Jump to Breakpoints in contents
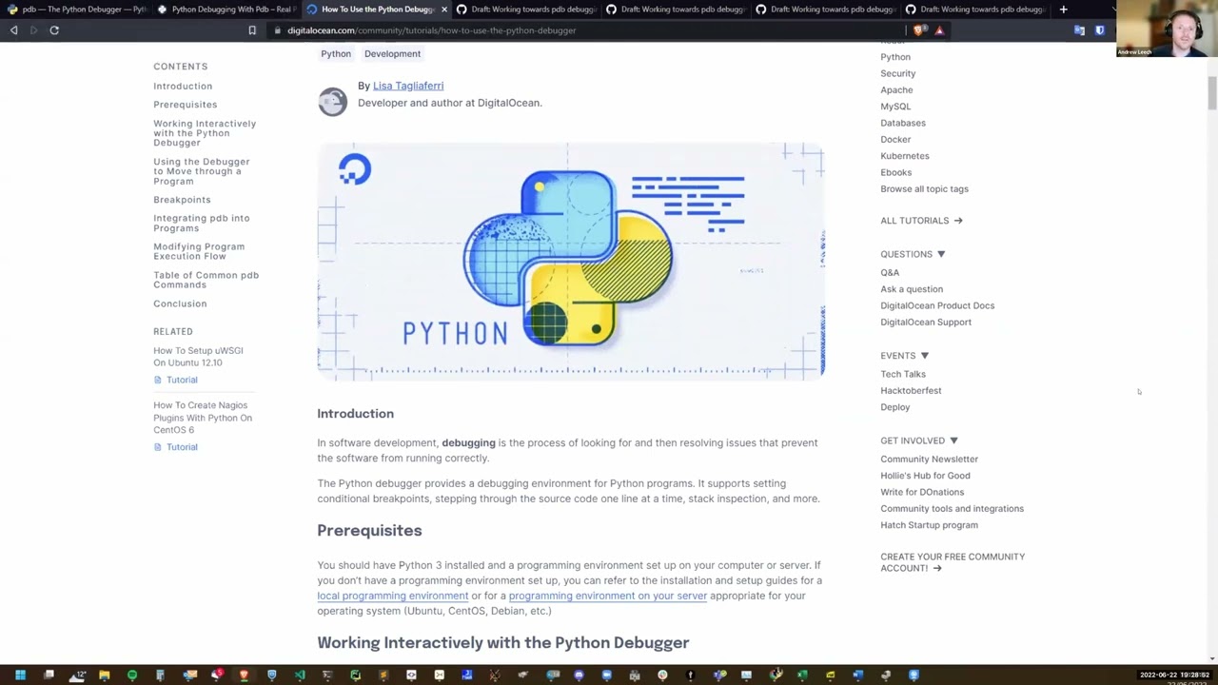The image size is (1218, 685). pyautogui.click(x=182, y=200)
